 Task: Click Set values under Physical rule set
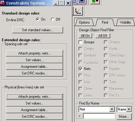34,103
